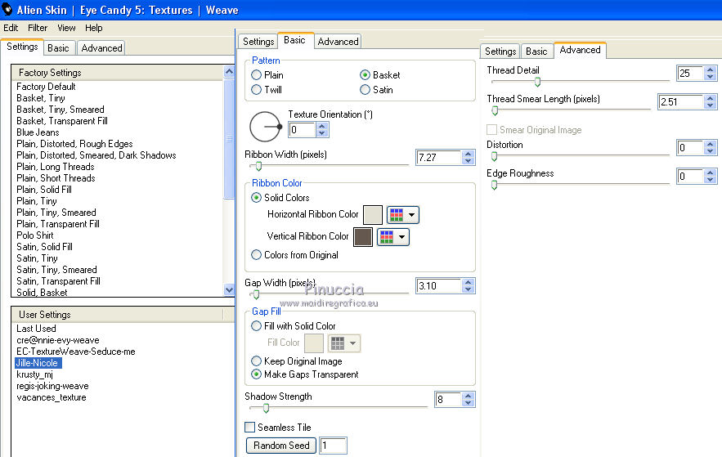Click the Thread Detail slider handle

tap(537, 82)
